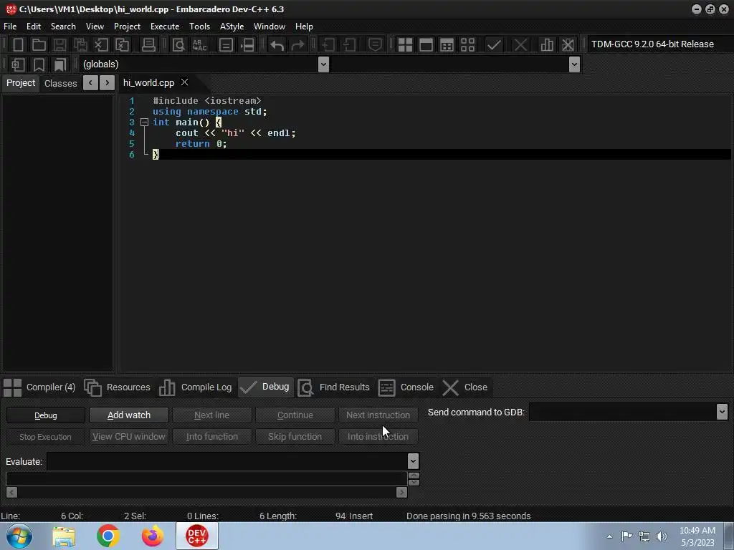Open the Tools menu
Viewport: 734px width, 550px height.
click(x=199, y=26)
